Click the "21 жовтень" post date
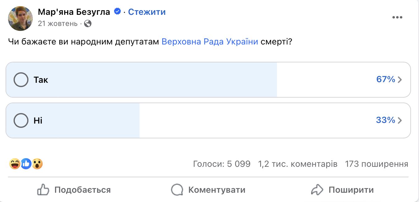The width and height of the screenshot is (419, 202). pyautogui.click(x=58, y=23)
